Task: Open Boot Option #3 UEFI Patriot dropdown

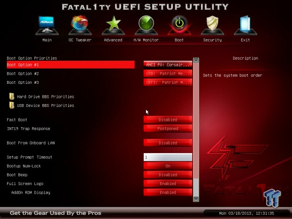Action: pyautogui.click(x=168, y=82)
